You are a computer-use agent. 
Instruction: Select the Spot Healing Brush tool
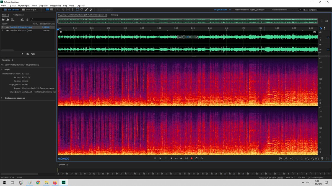tap(91, 9)
